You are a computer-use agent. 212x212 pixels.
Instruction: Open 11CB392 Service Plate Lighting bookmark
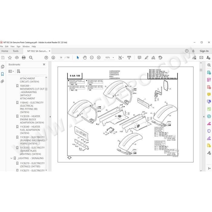[x=32, y=151]
